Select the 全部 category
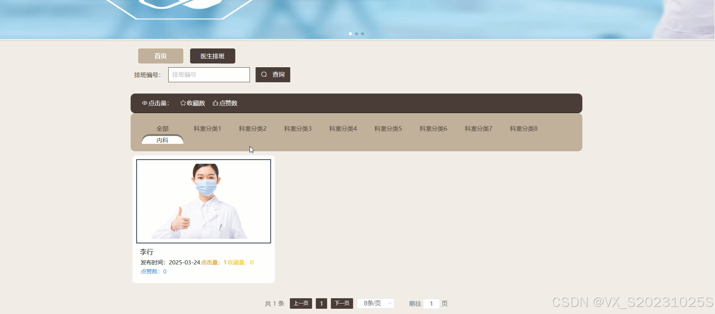This screenshot has width=715, height=314. pyautogui.click(x=163, y=128)
